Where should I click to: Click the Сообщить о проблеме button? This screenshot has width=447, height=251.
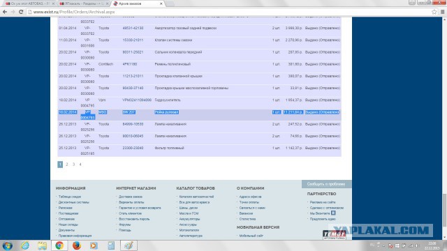(x=326, y=184)
